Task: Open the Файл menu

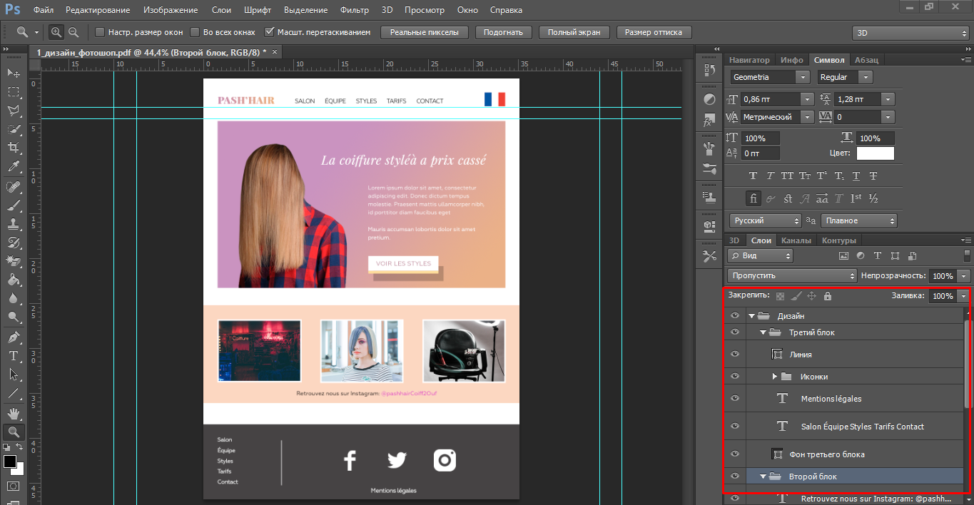Action: [44, 10]
